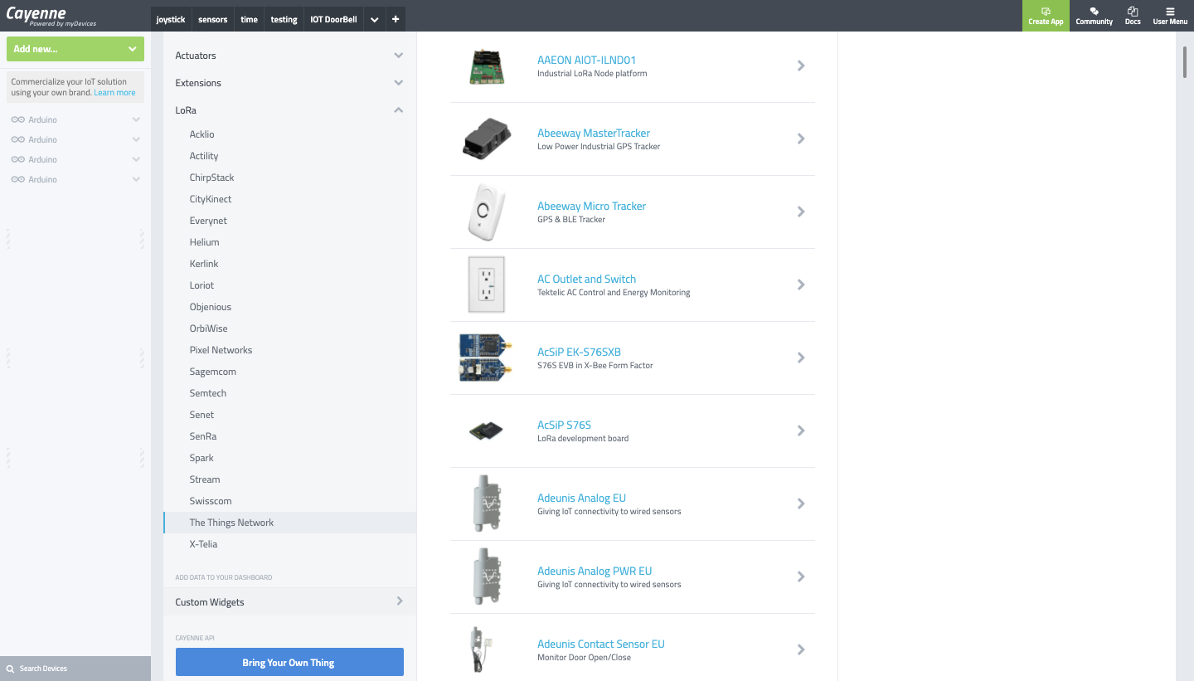This screenshot has width=1194, height=681.
Task: Click the AC Outlet and Switch image
Action: pyautogui.click(x=486, y=285)
